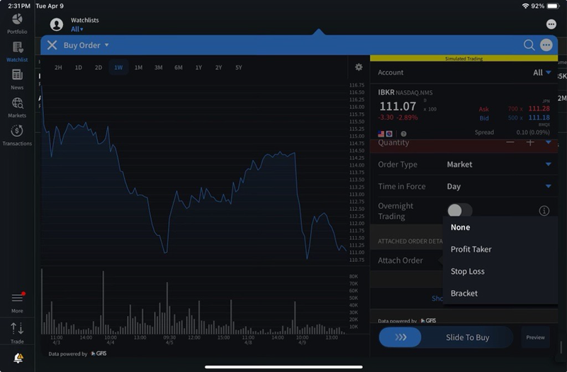Open the Portfolio section in sidebar
Screen dimensions: 567x372
17,23
